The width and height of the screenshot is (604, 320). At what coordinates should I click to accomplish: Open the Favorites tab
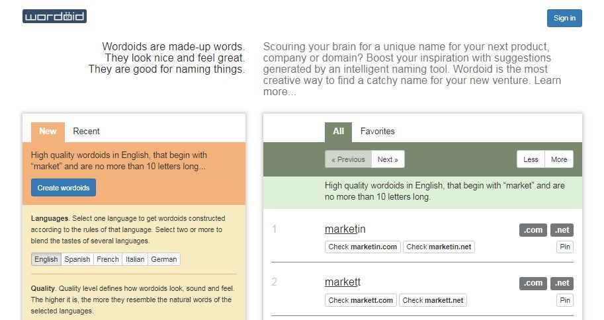tap(377, 132)
